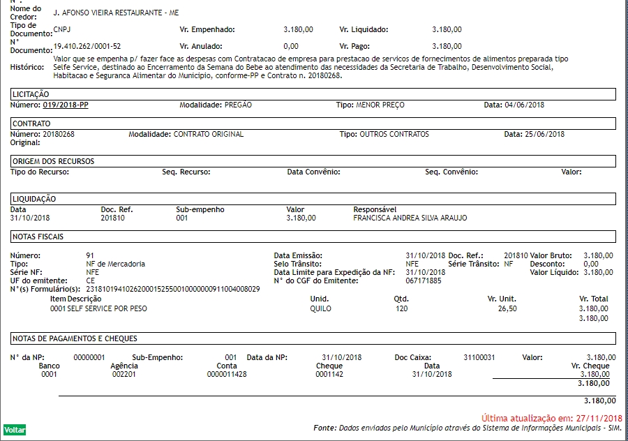Click Data Emissão value 31/10/2018
The width and height of the screenshot is (628, 441).
[x=426, y=255]
